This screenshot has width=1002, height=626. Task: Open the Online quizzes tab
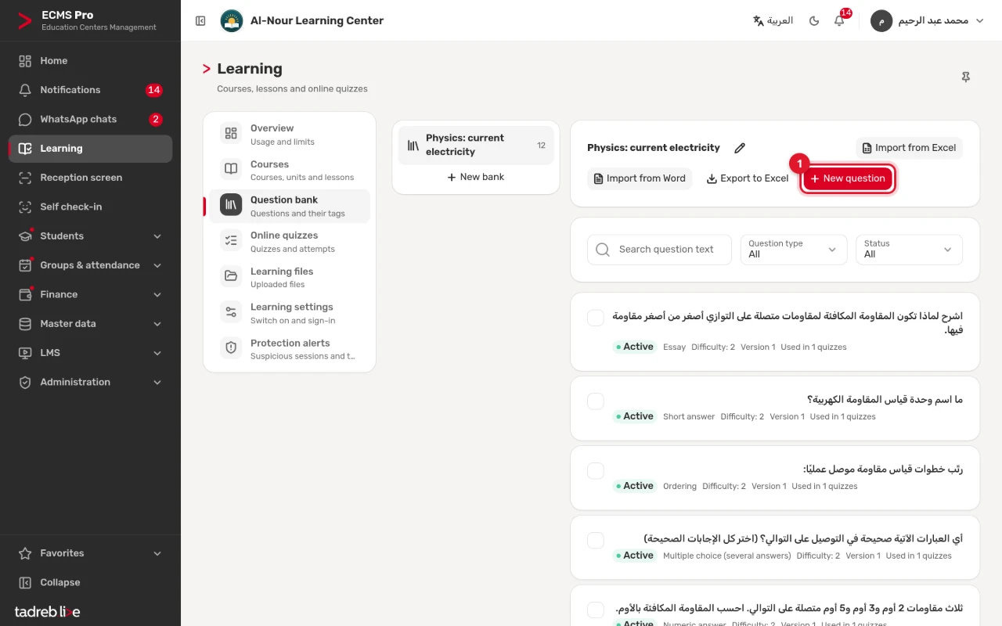click(289, 242)
